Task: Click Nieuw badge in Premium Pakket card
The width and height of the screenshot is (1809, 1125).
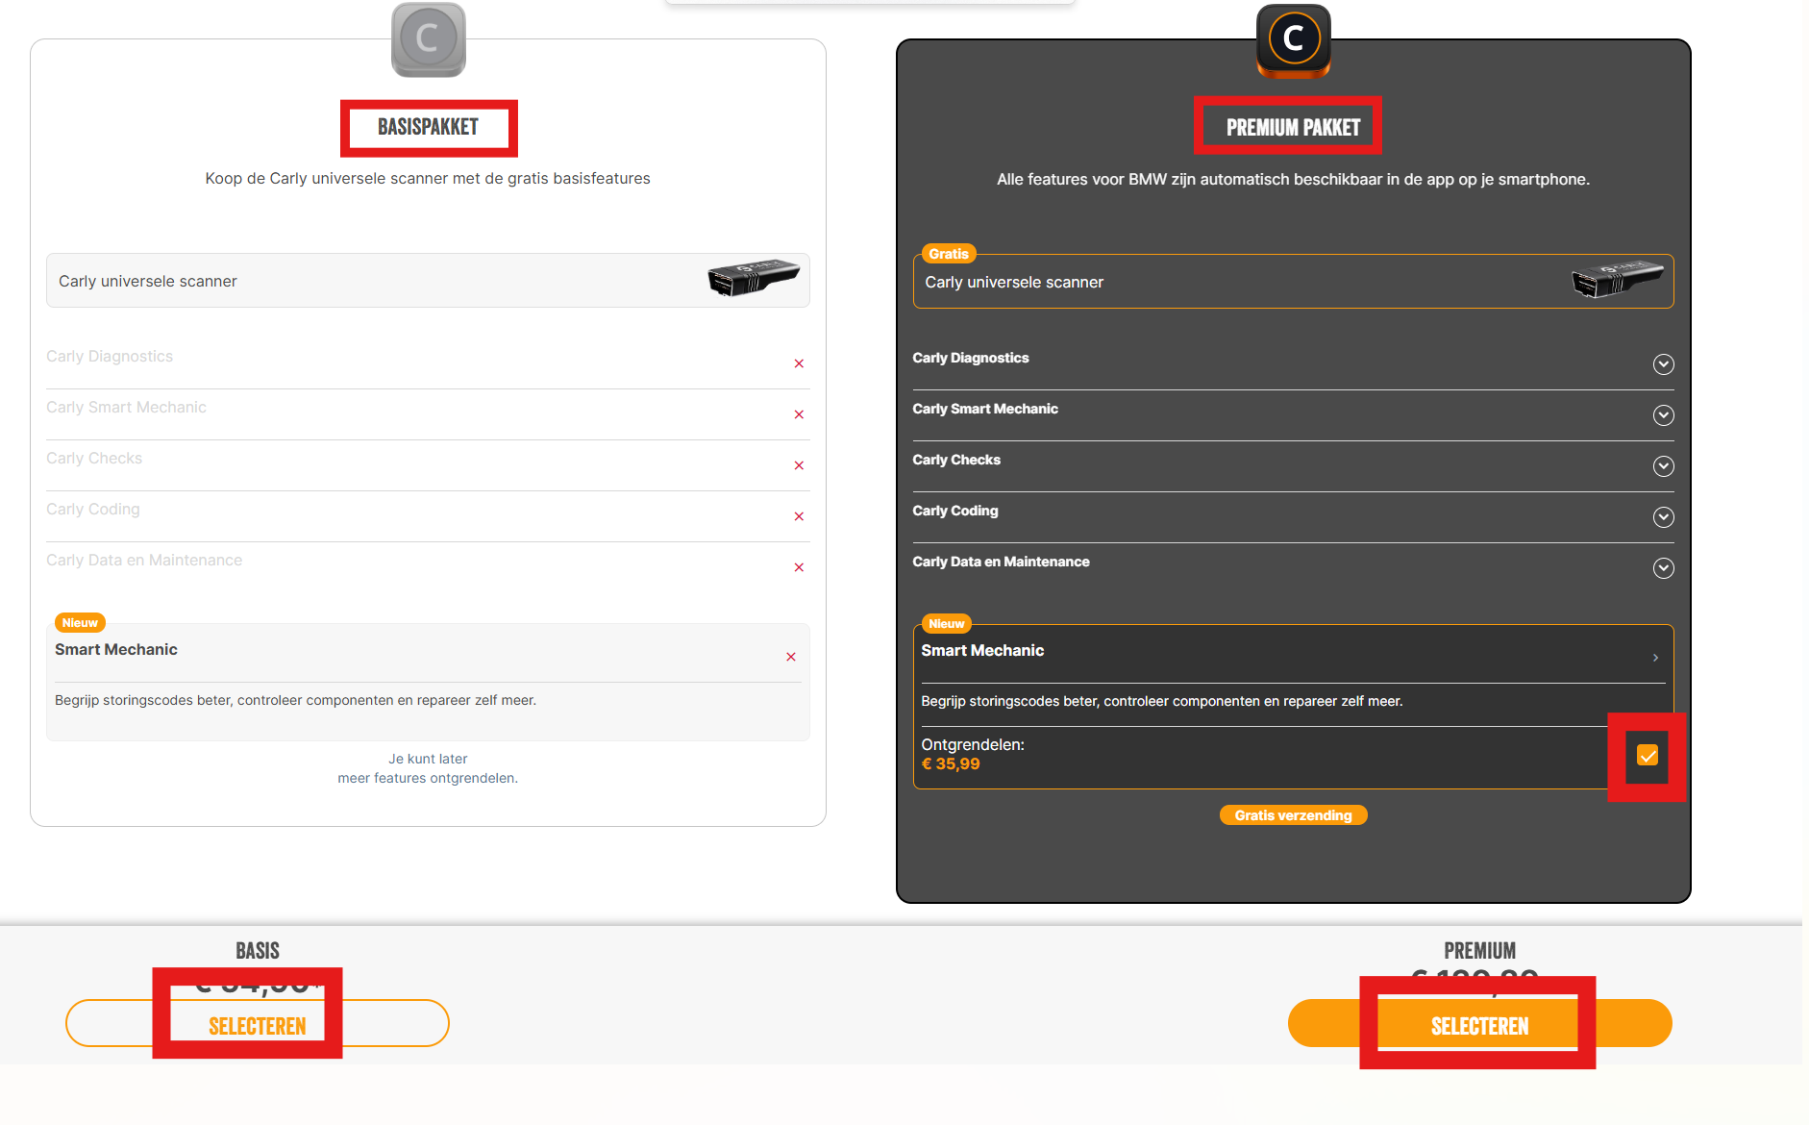Action: (x=947, y=624)
